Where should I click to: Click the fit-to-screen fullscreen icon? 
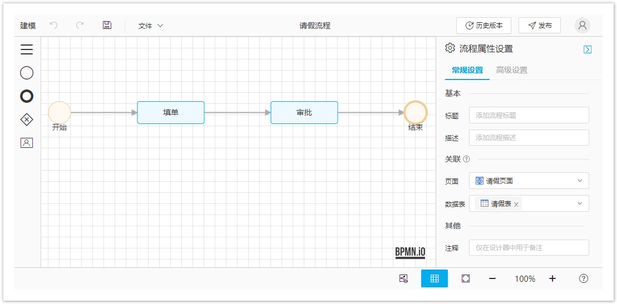[466, 278]
